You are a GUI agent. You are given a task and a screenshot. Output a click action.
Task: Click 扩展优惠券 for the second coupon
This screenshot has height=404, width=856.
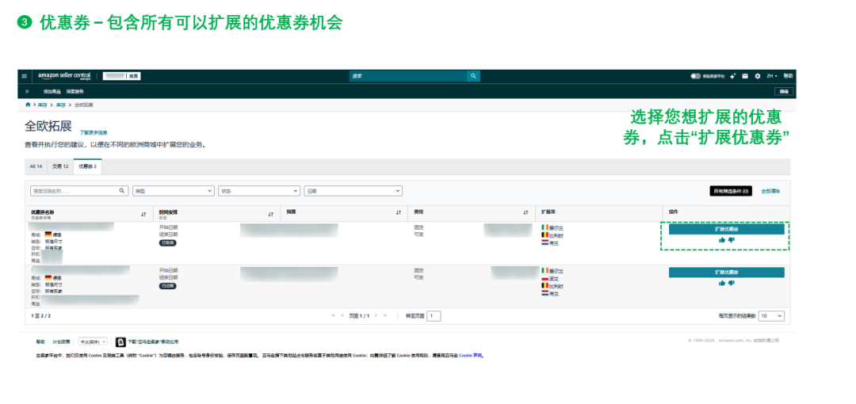coord(727,272)
